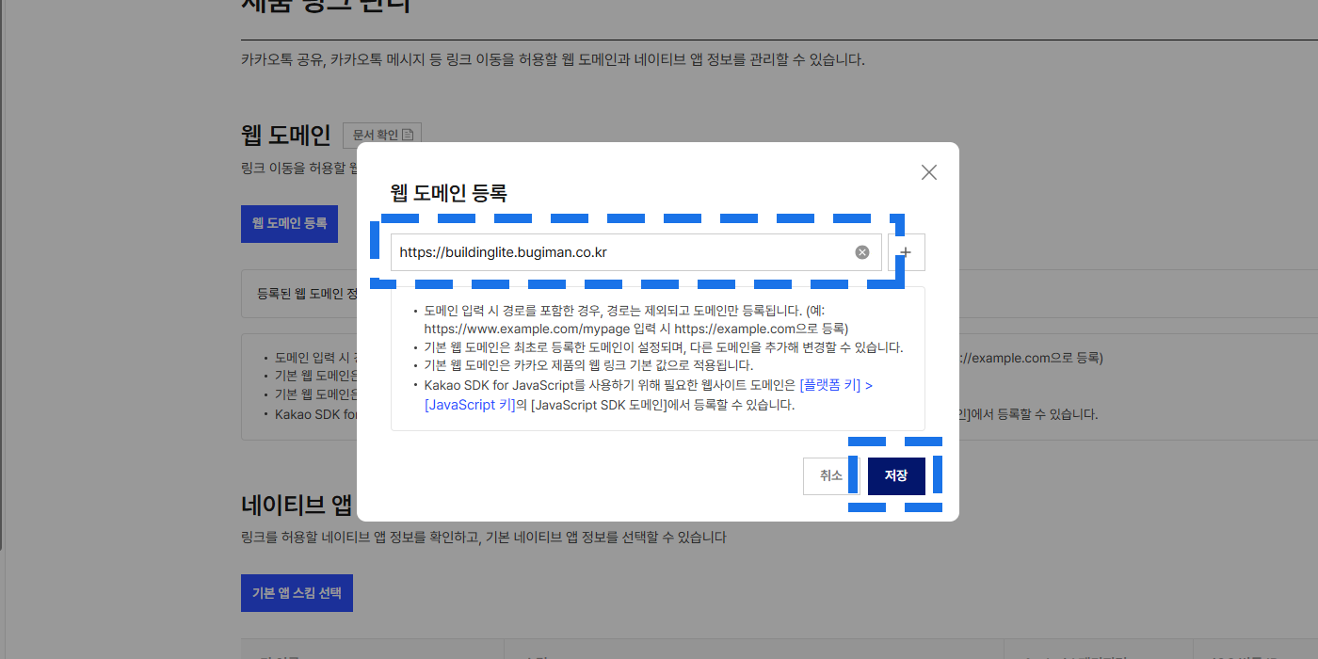Clear the domain URL with the X icon
The image size is (1318, 659).
coord(861,252)
